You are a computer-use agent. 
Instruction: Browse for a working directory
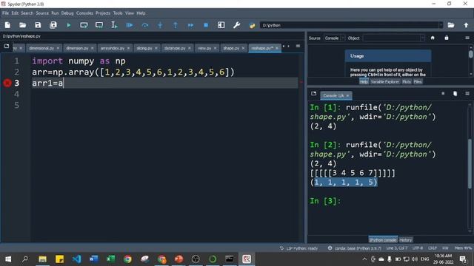(x=451, y=25)
